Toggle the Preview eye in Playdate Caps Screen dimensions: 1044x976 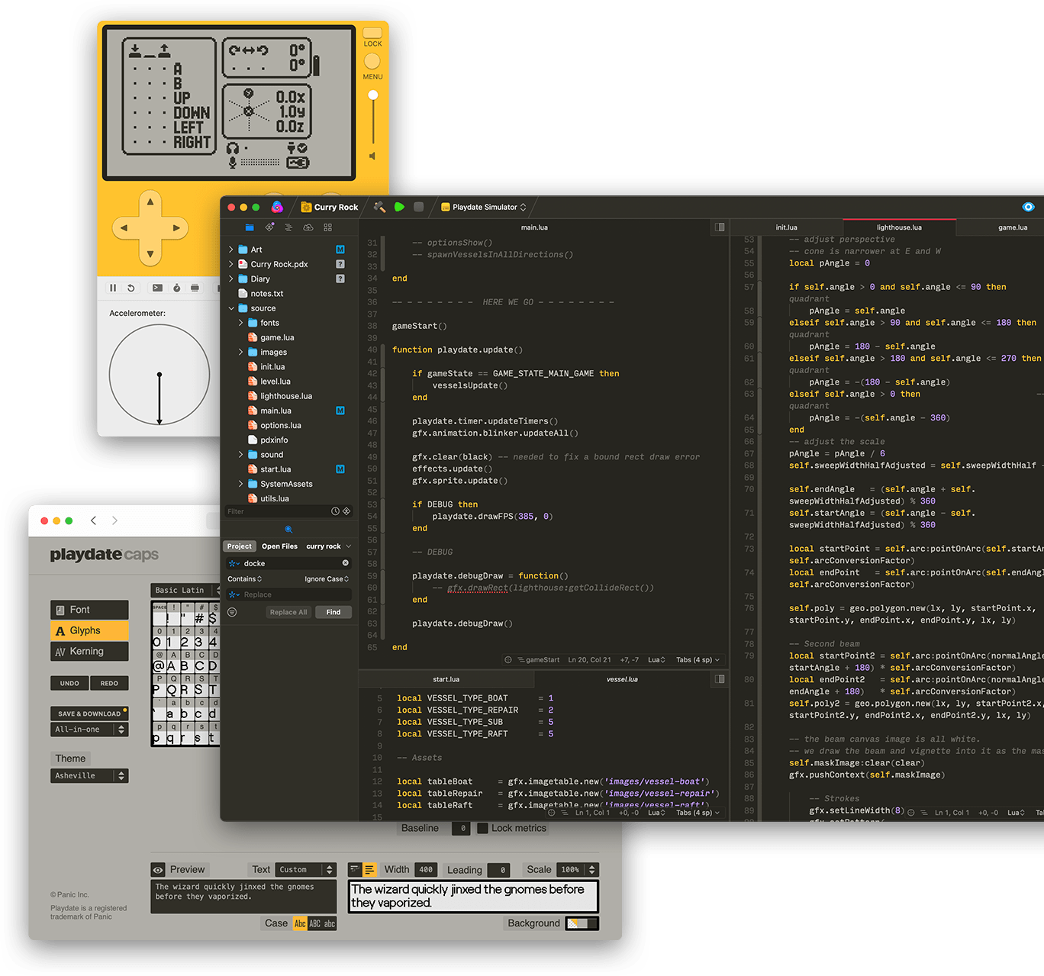[x=158, y=870]
